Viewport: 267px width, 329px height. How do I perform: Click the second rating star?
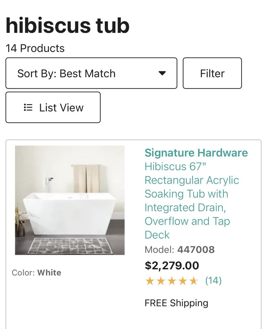pos(161,281)
